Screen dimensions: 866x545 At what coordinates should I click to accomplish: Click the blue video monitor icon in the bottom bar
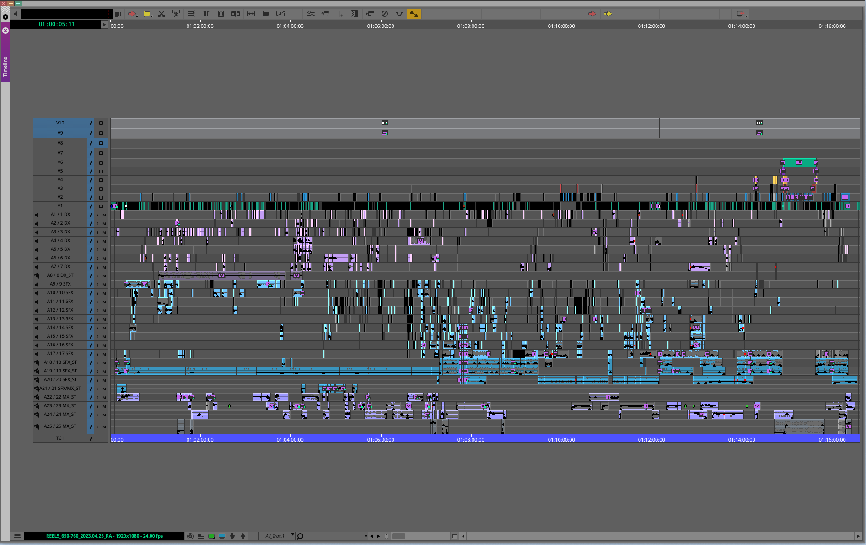click(x=222, y=536)
